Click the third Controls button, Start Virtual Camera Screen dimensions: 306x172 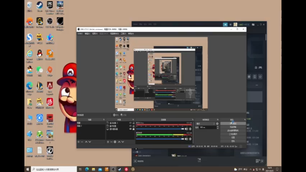[x=233, y=130]
